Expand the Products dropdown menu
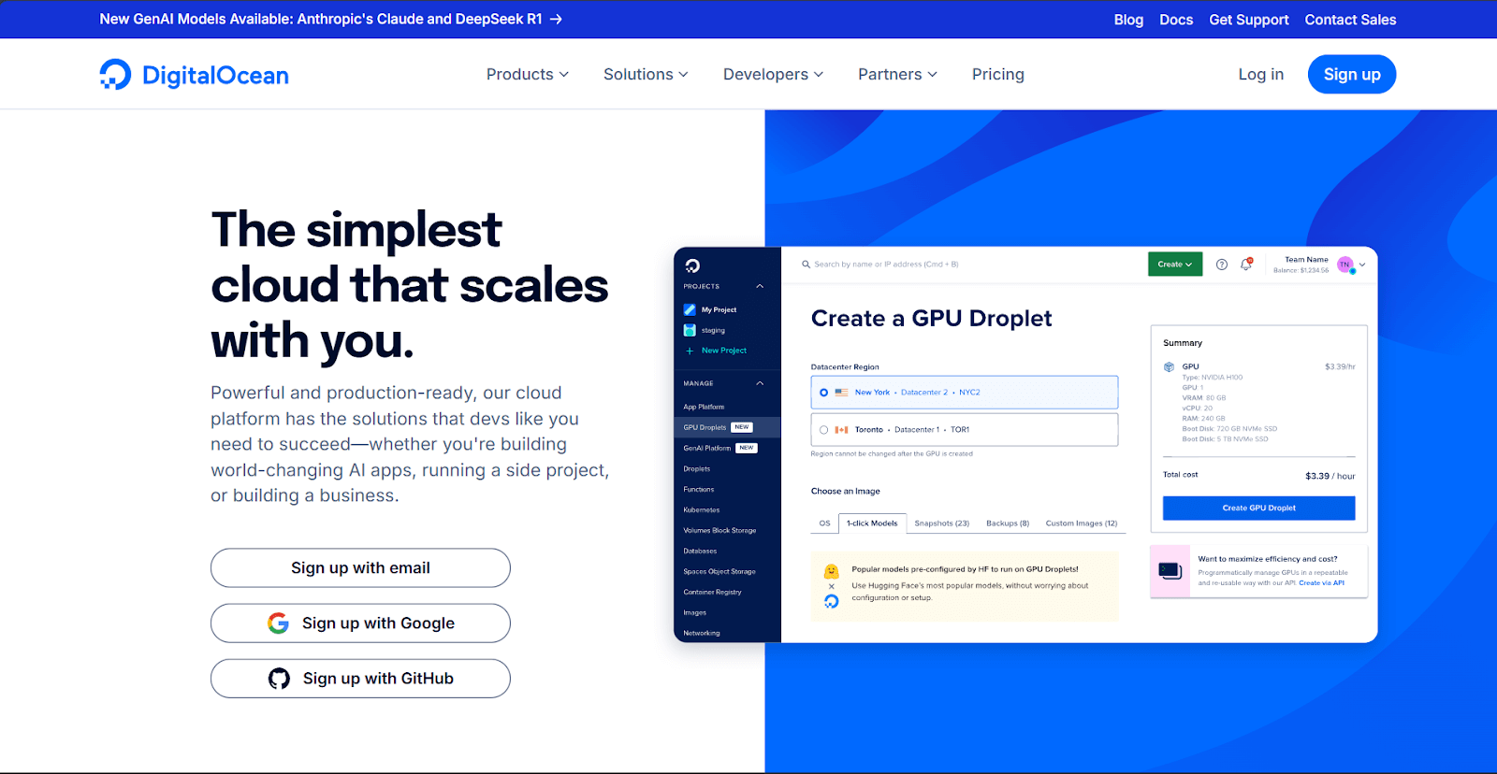Screen dimensions: 1497x774 point(527,75)
